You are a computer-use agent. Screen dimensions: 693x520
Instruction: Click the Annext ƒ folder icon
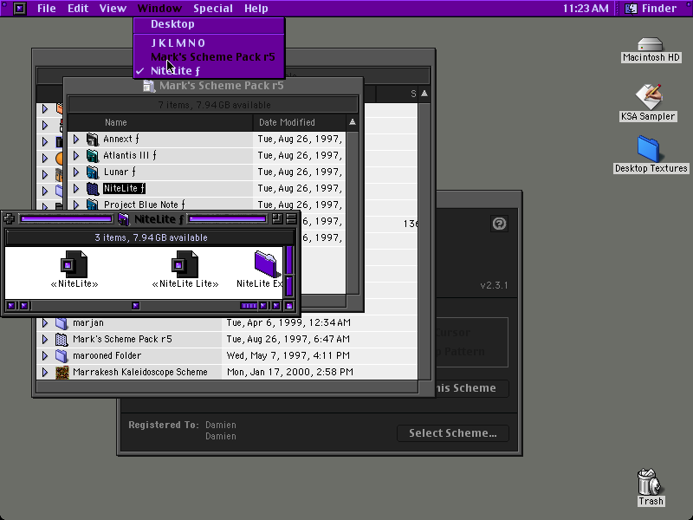[93, 140]
